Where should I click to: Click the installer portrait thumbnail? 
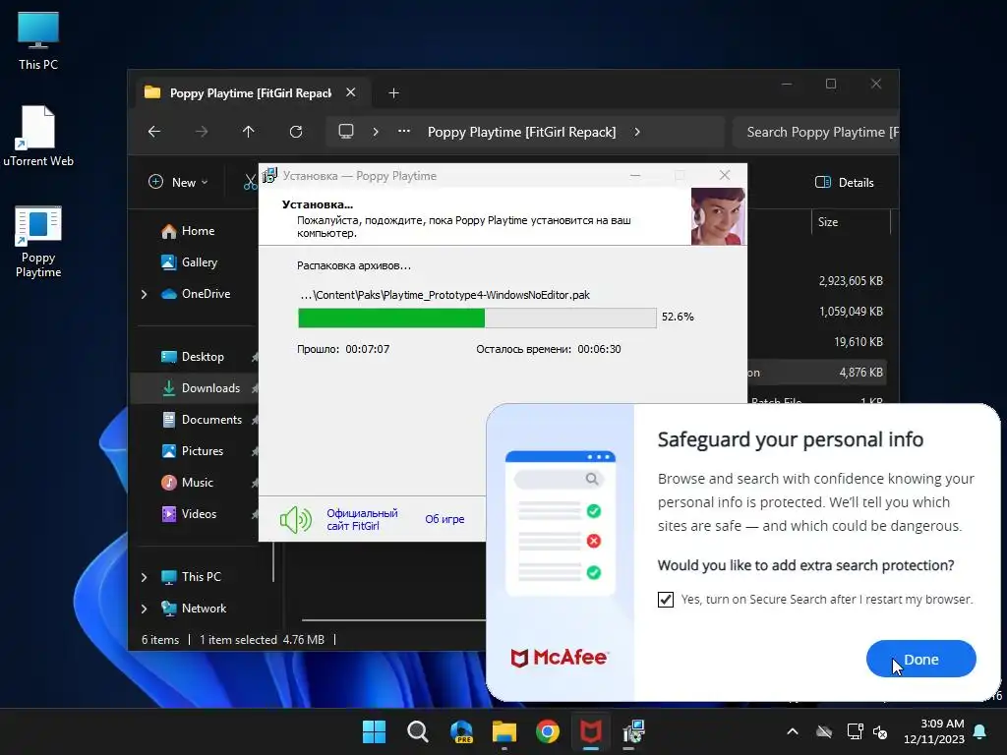tap(717, 216)
